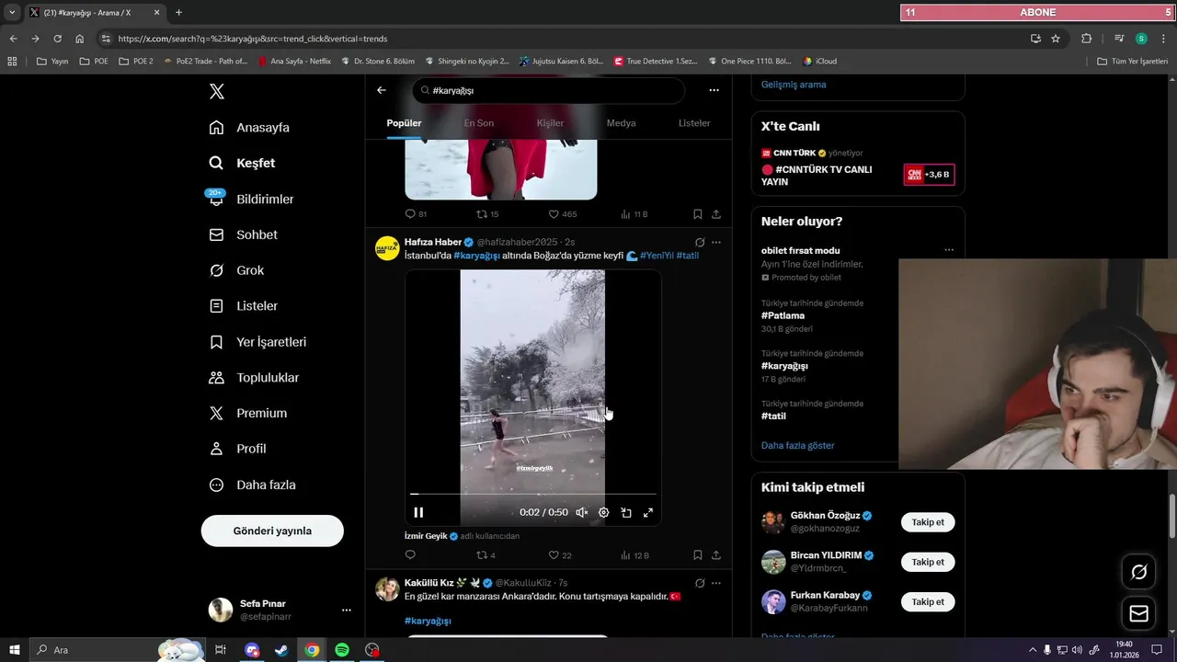Reload the browser page

[x=57, y=39]
